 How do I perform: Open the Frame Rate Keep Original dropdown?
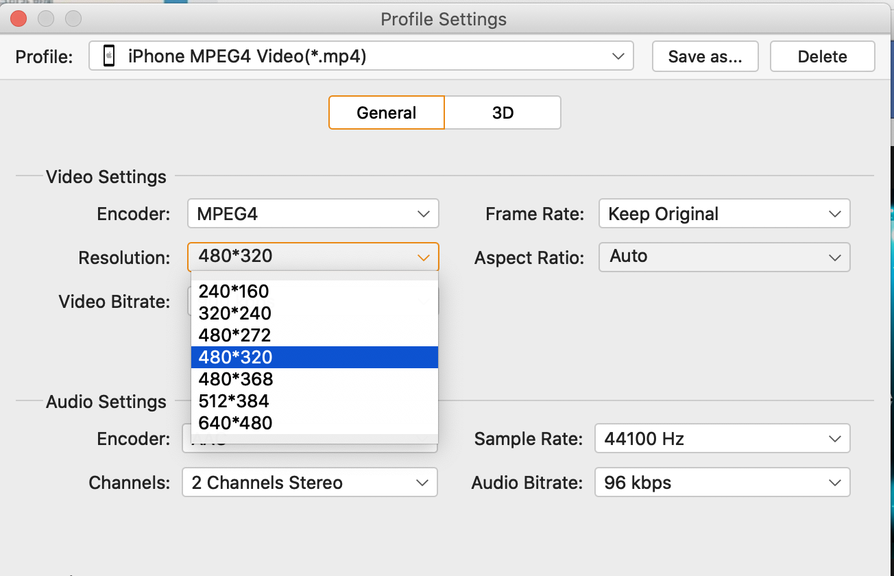pyautogui.click(x=724, y=214)
